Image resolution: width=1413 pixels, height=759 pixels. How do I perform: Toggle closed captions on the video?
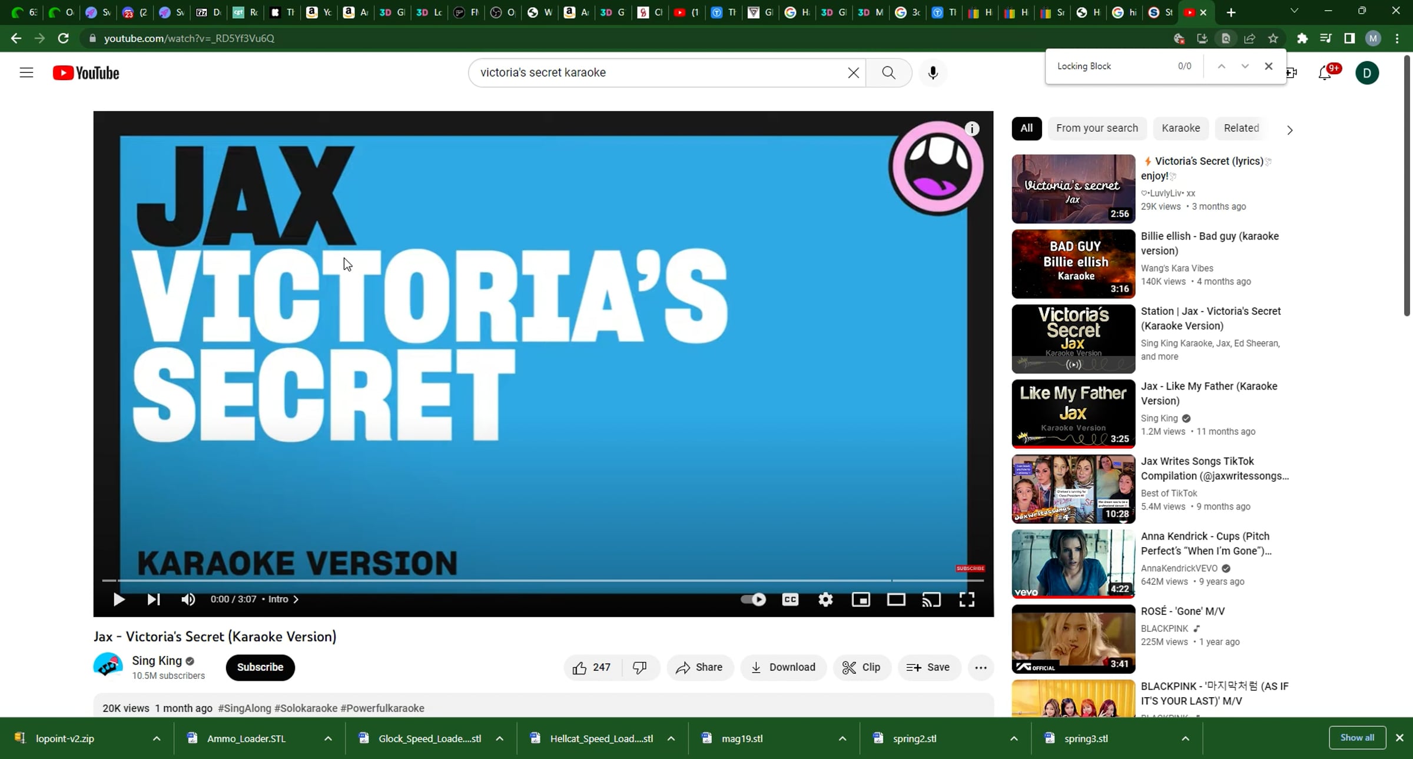pyautogui.click(x=790, y=599)
